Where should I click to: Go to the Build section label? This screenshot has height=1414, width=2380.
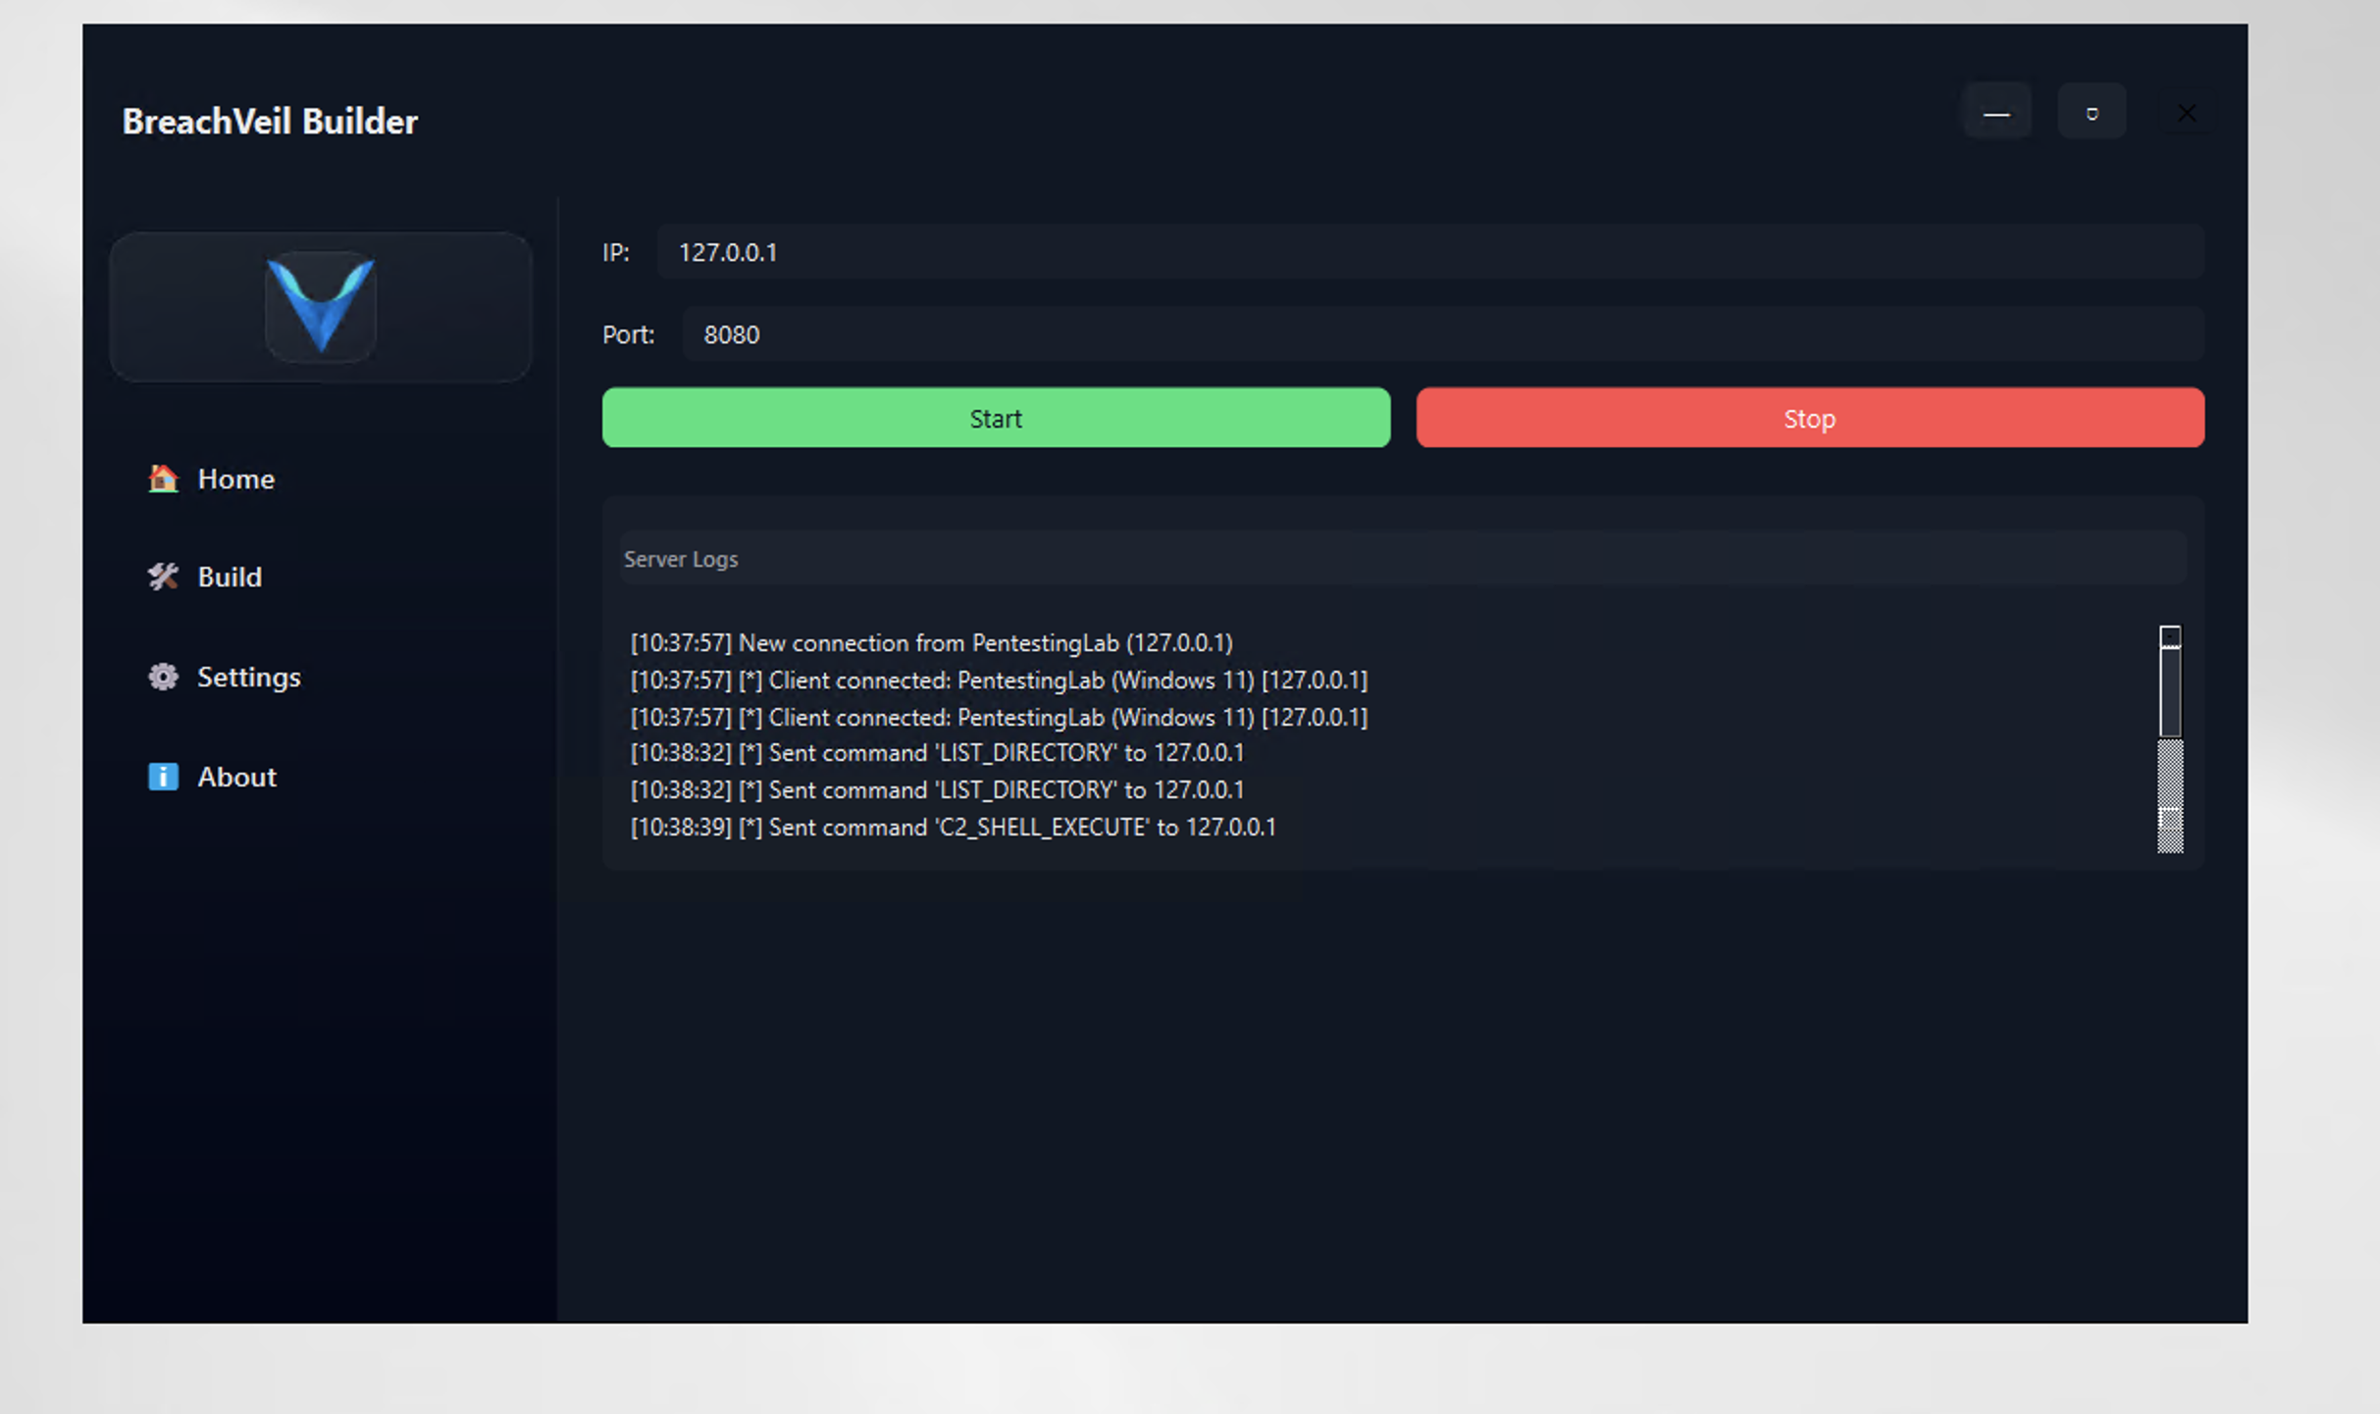click(x=230, y=577)
